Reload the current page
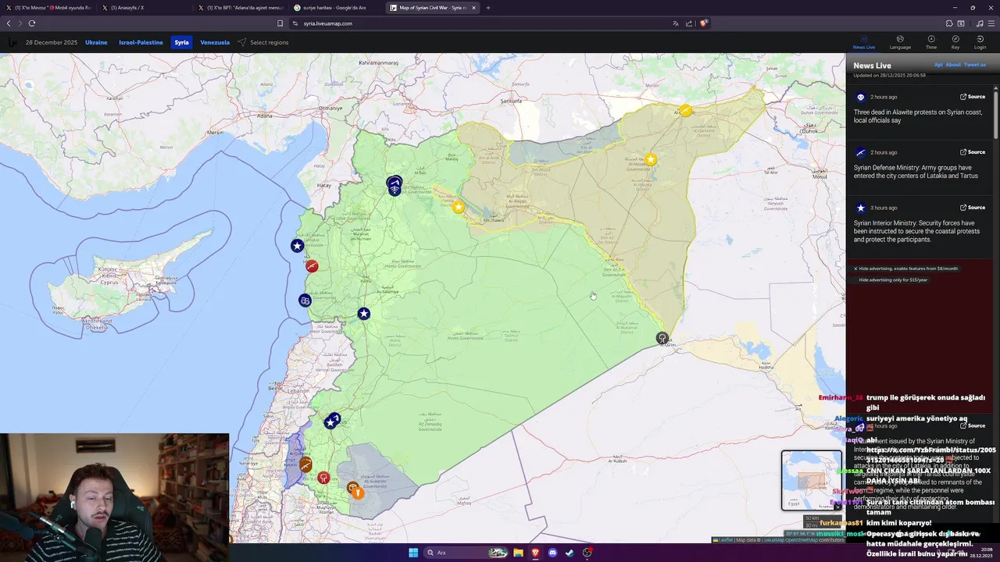 click(32, 23)
